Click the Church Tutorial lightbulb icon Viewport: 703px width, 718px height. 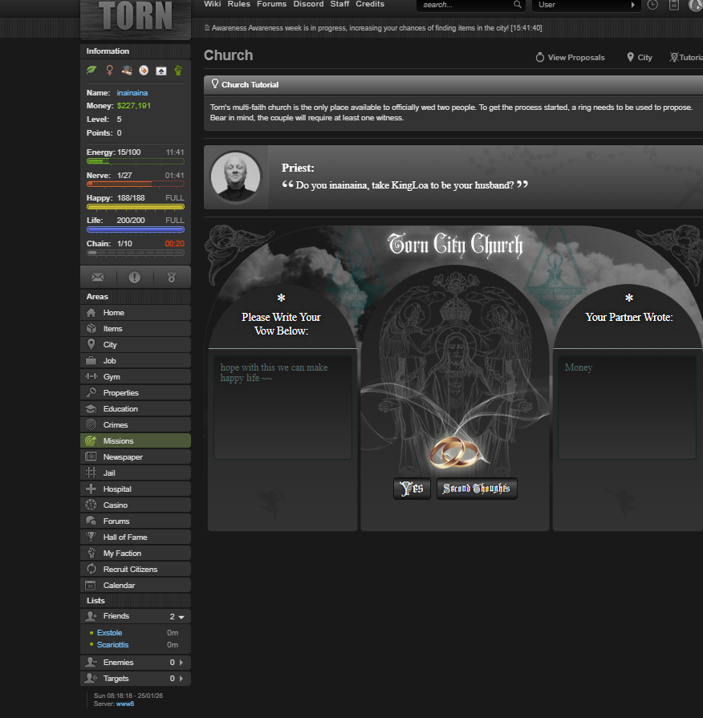pyautogui.click(x=215, y=83)
